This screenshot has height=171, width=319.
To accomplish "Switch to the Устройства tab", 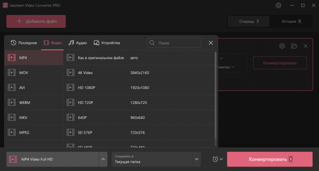I will (107, 43).
